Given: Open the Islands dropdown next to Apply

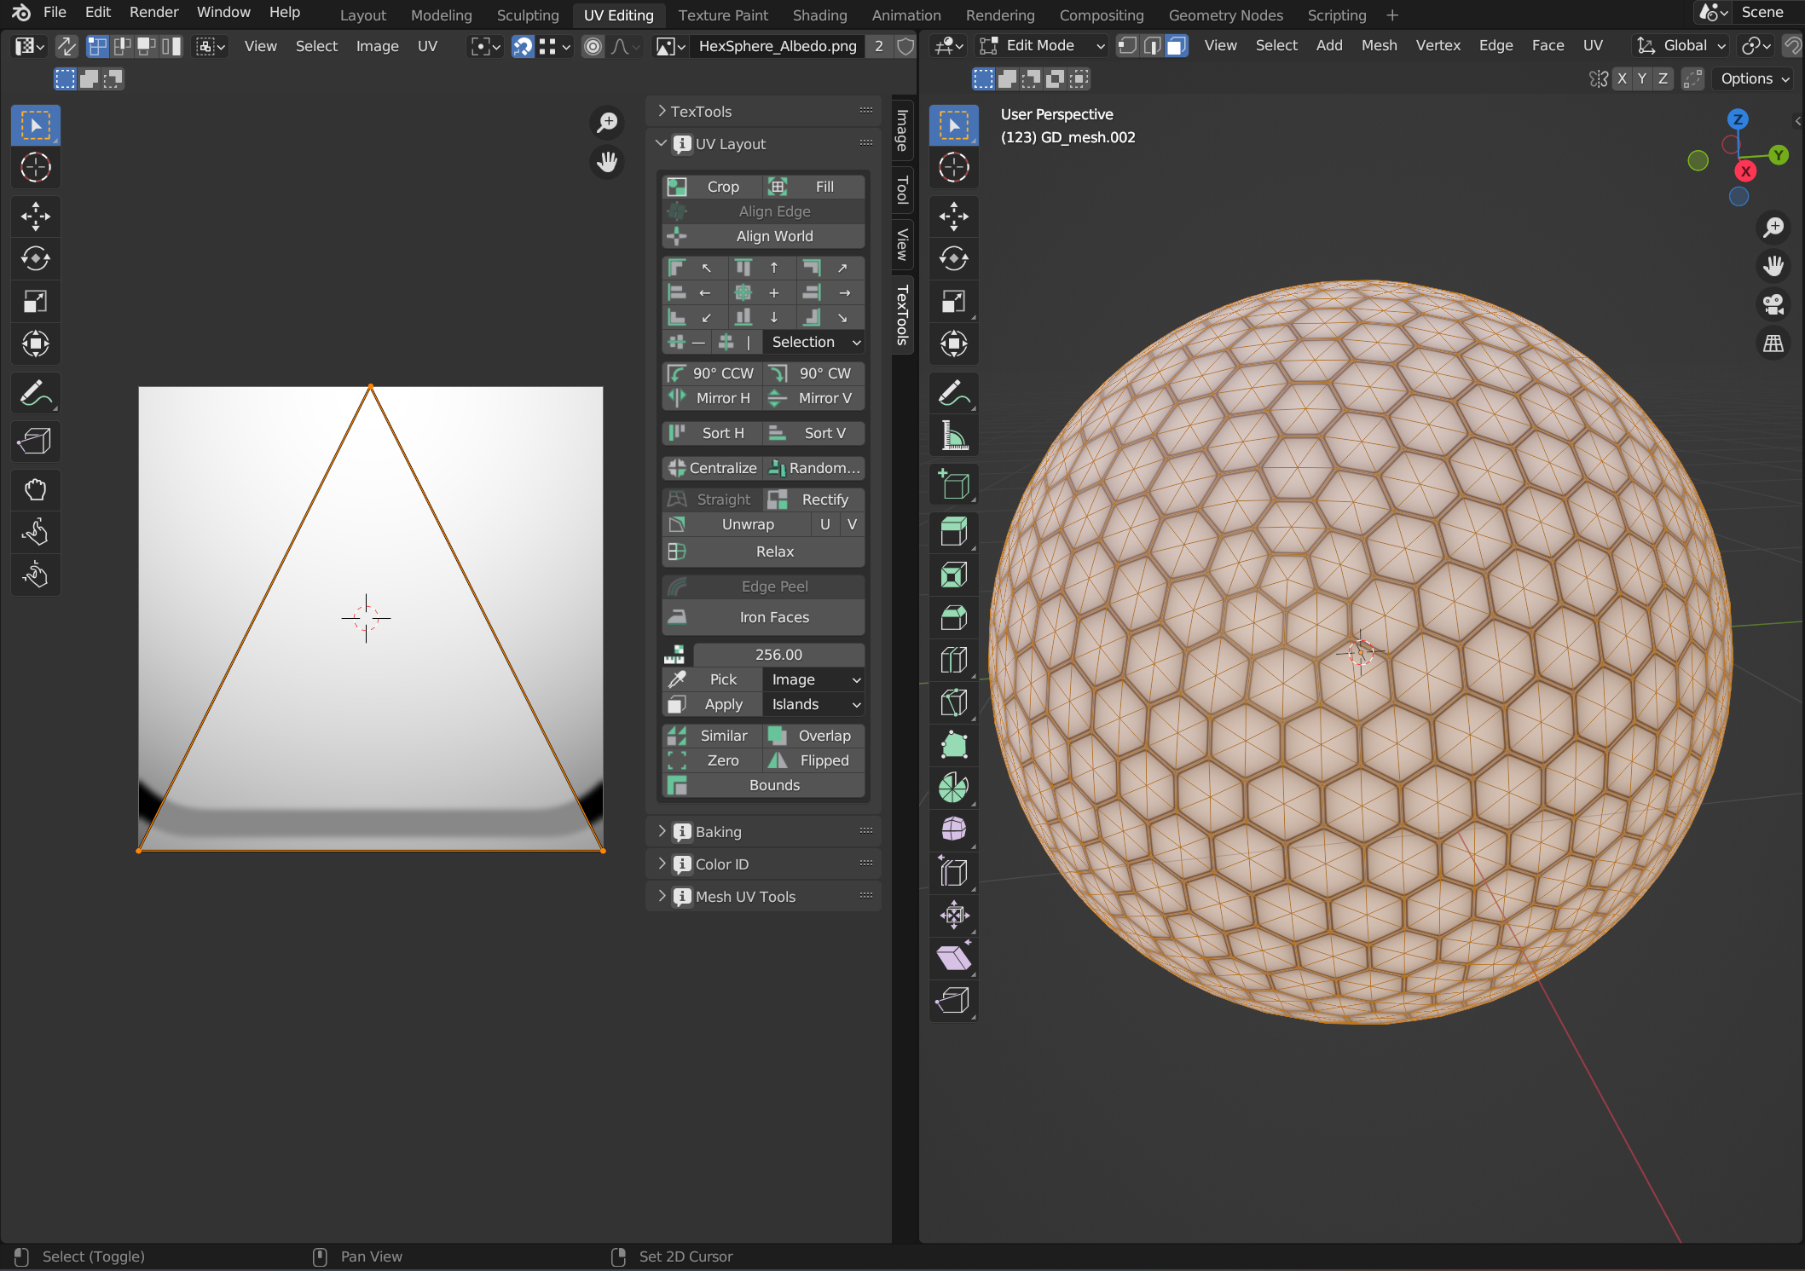Looking at the screenshot, I should pyautogui.click(x=814, y=704).
